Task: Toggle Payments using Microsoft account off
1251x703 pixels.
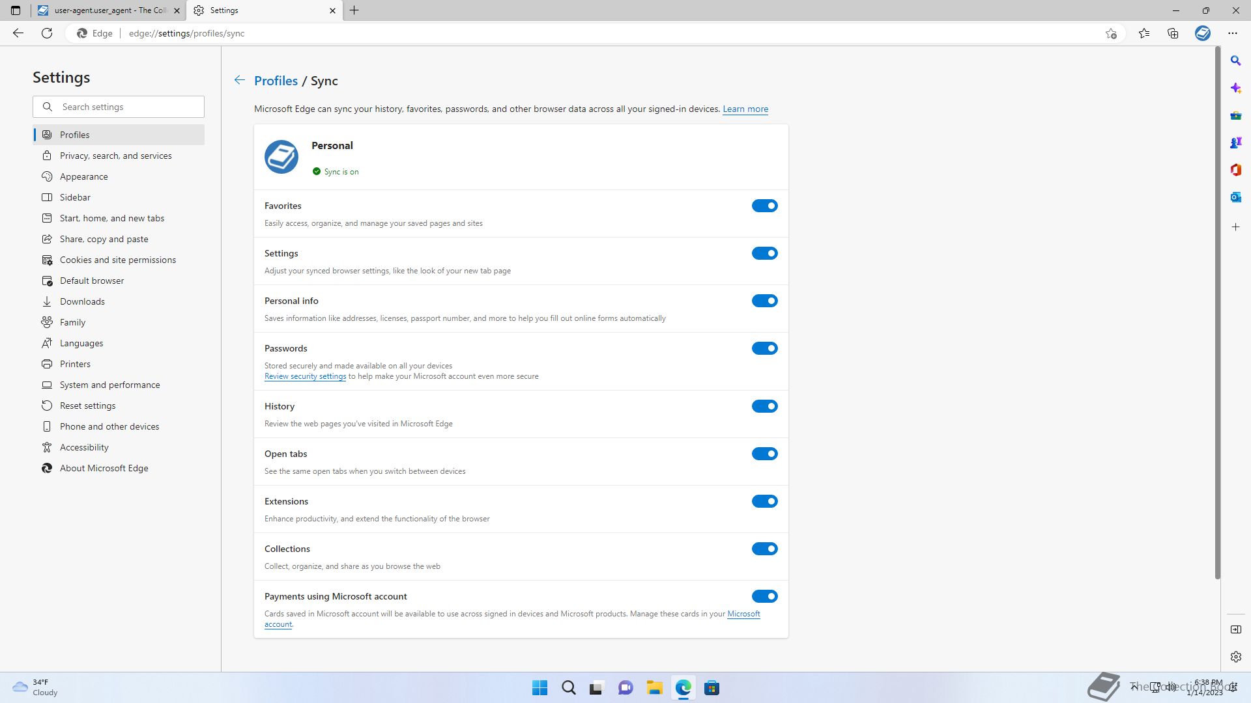Action: 764,596
